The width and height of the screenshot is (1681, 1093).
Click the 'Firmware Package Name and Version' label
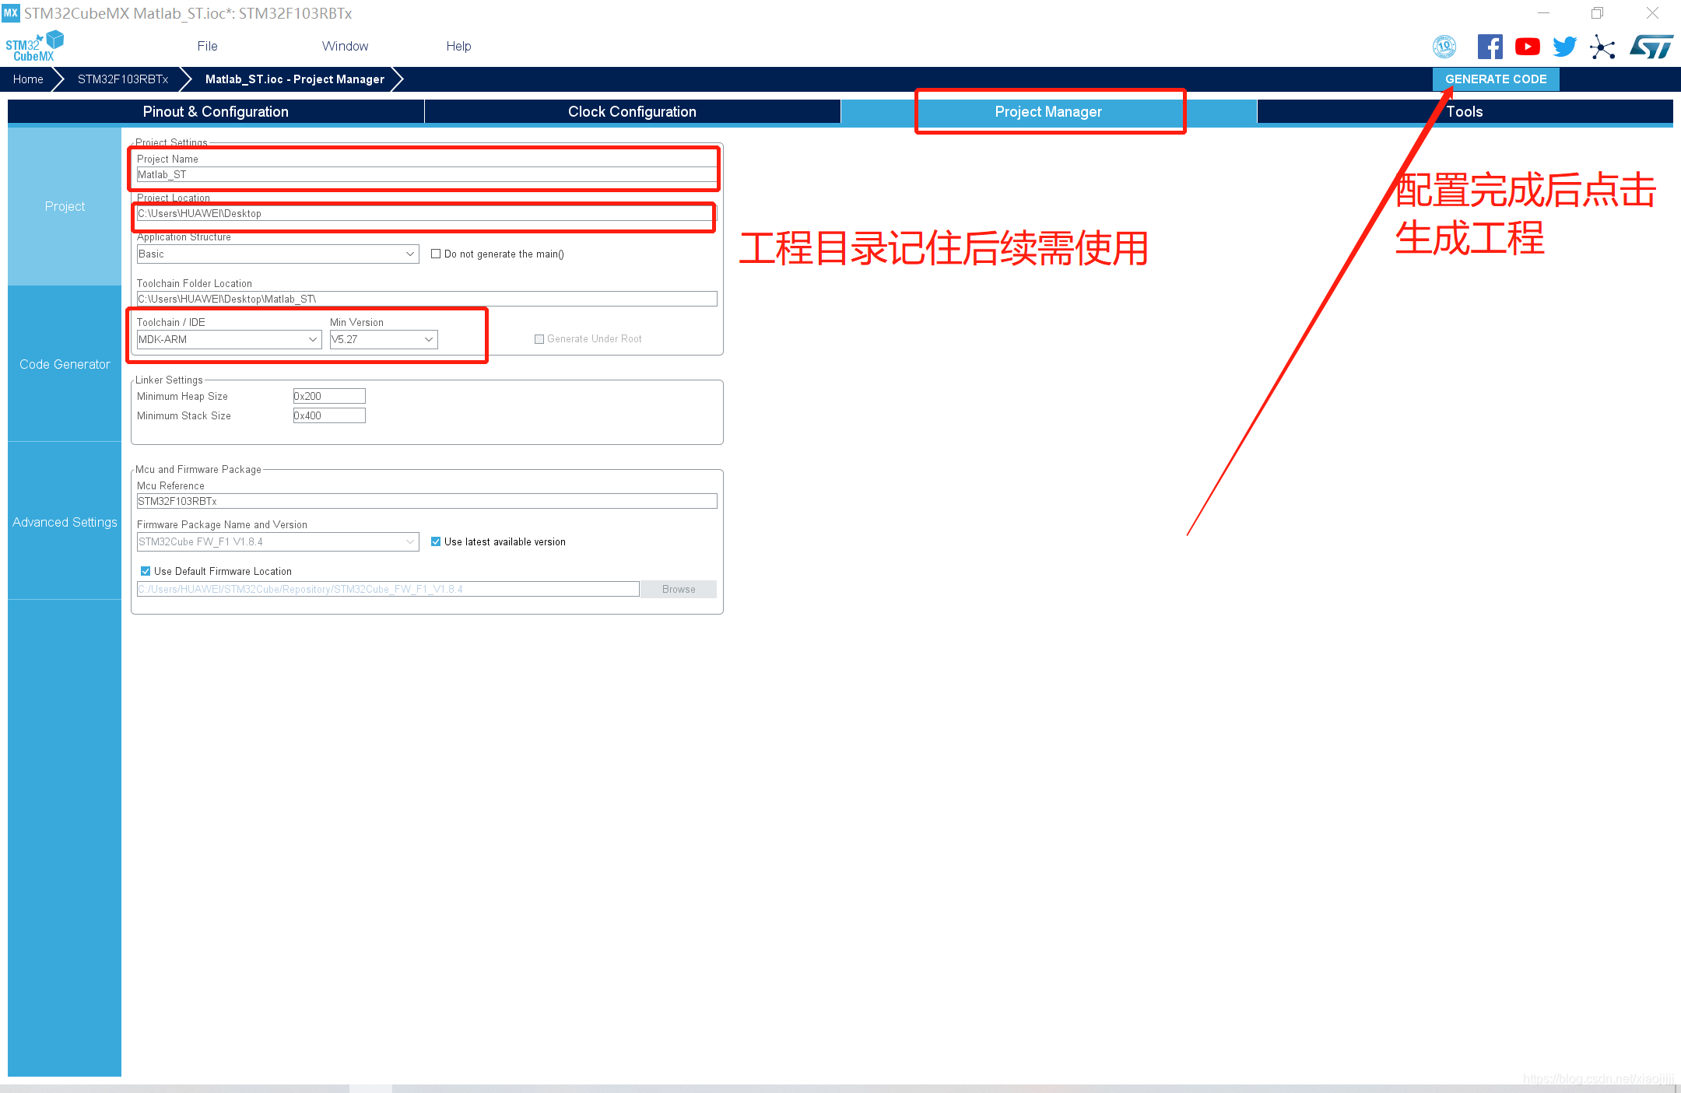[x=222, y=524]
